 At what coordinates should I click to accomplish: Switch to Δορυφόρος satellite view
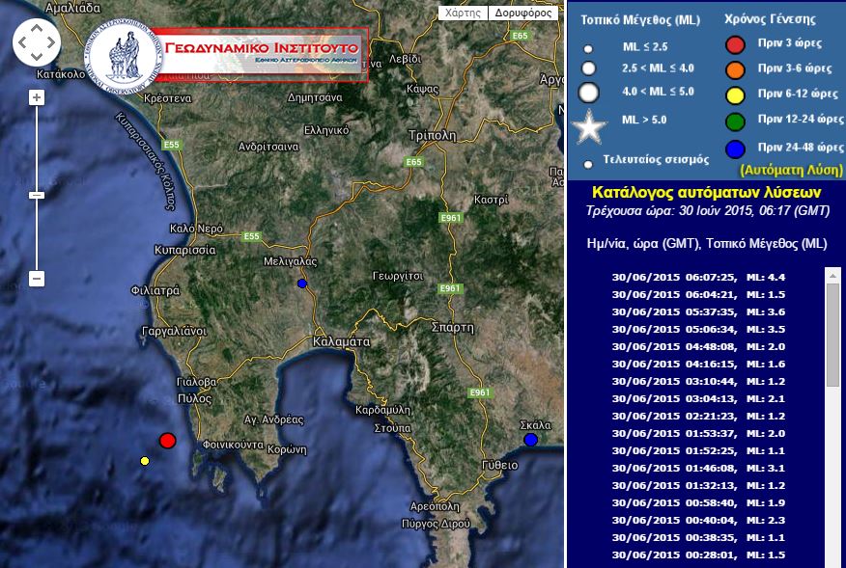click(x=522, y=14)
